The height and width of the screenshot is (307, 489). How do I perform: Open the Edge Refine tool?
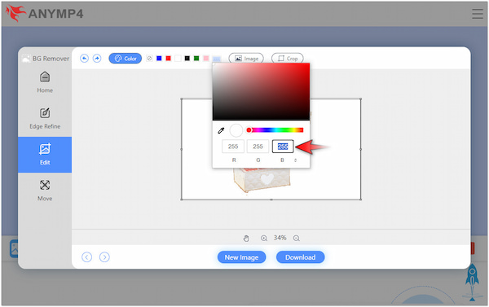click(x=45, y=118)
